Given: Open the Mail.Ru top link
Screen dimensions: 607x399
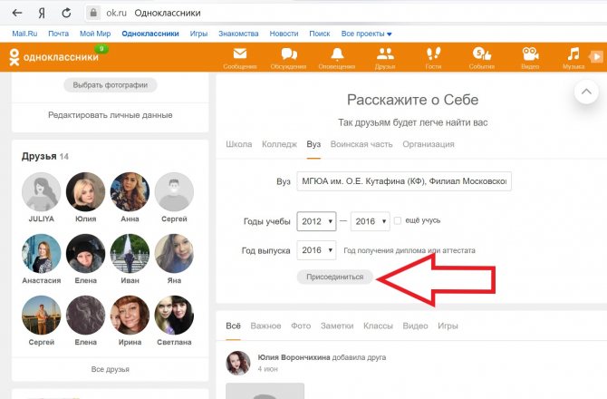Looking at the screenshot, I should click(24, 34).
